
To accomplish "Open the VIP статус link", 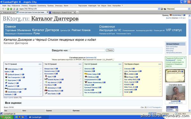I will [x=174, y=30].
